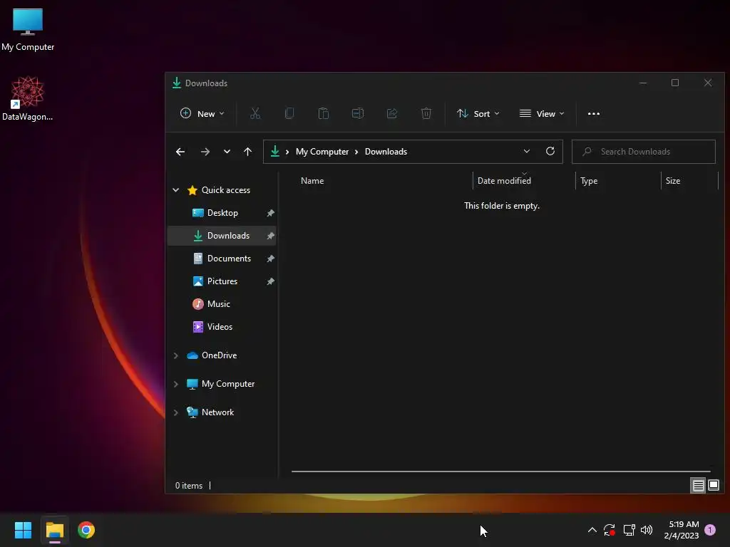Expand the OneDrive tree node
Viewport: 730px width, 547px height.
175,355
